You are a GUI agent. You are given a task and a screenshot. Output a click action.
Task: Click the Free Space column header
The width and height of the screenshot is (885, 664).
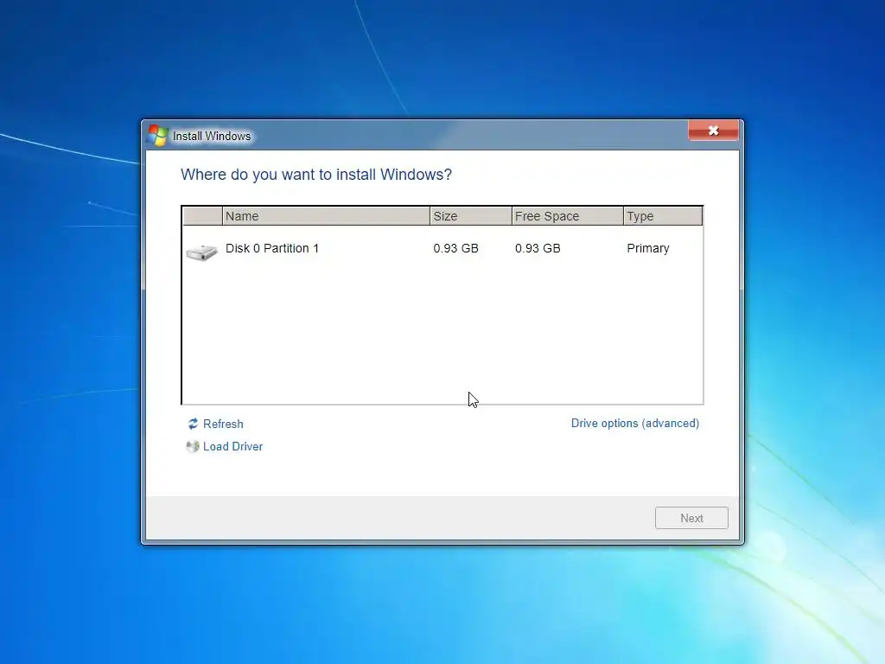(568, 216)
